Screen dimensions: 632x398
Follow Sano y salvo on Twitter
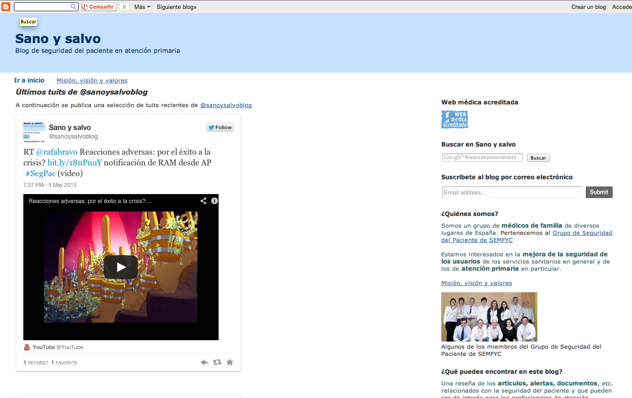click(x=220, y=127)
